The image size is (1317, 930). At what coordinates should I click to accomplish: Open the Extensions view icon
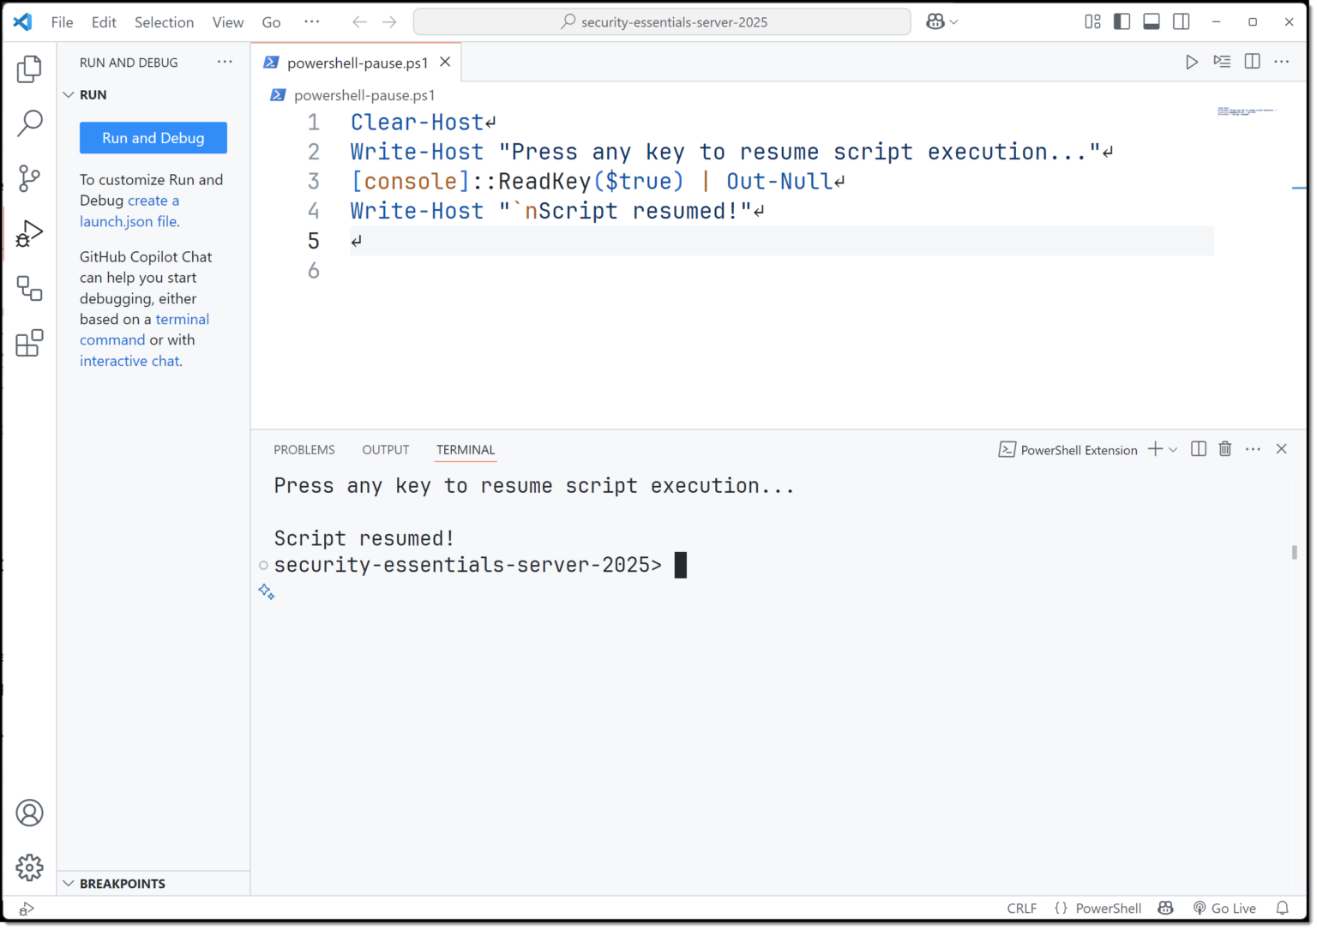click(x=29, y=344)
